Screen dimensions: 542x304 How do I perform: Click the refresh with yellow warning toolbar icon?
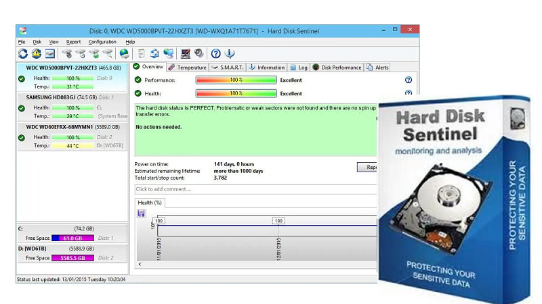[37, 53]
